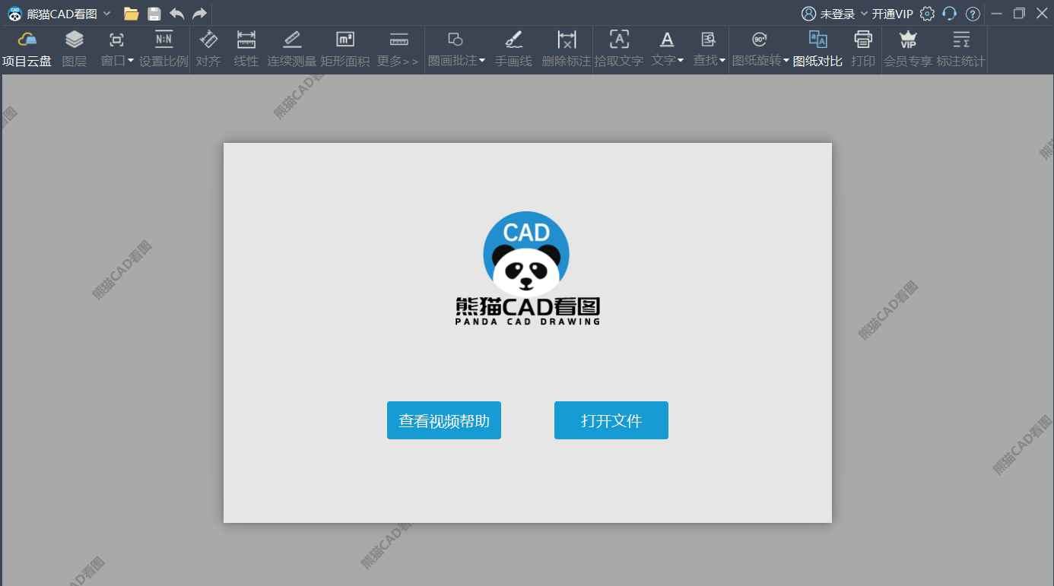Open the settings gear icon
1054x586 pixels.
[927, 14]
